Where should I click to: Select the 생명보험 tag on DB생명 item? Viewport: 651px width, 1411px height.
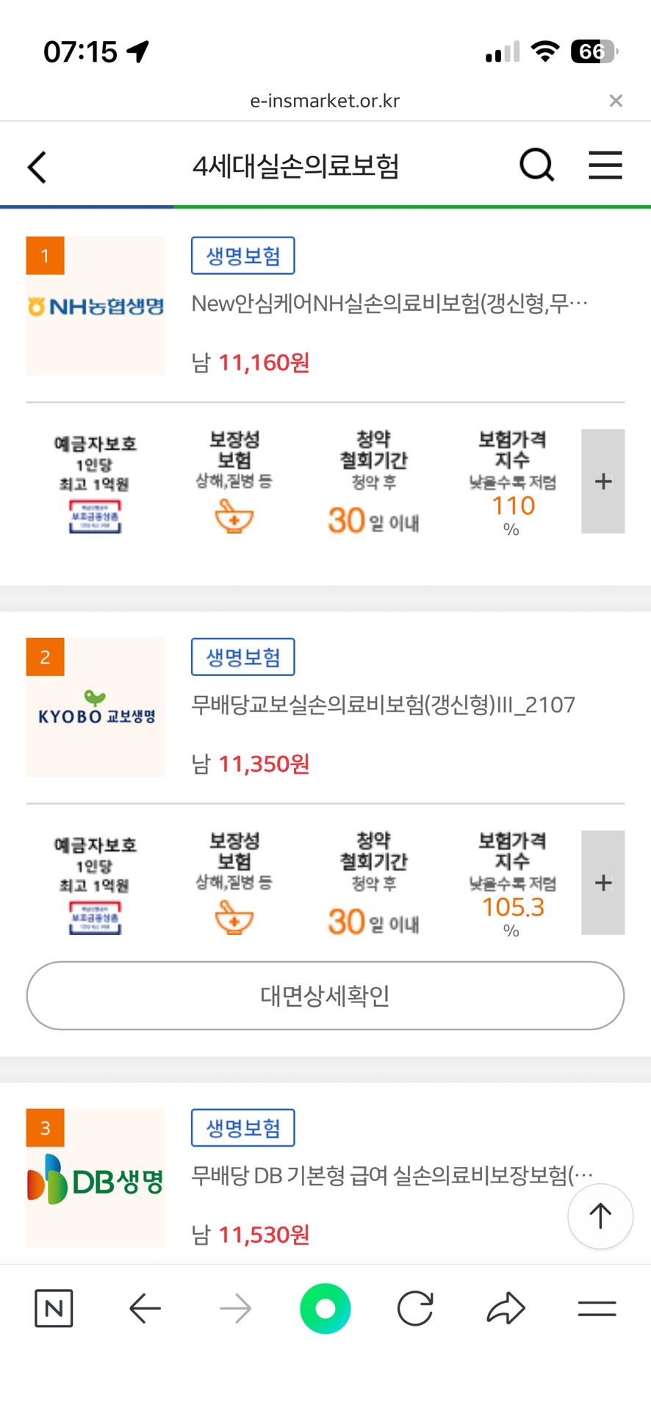[242, 1127]
